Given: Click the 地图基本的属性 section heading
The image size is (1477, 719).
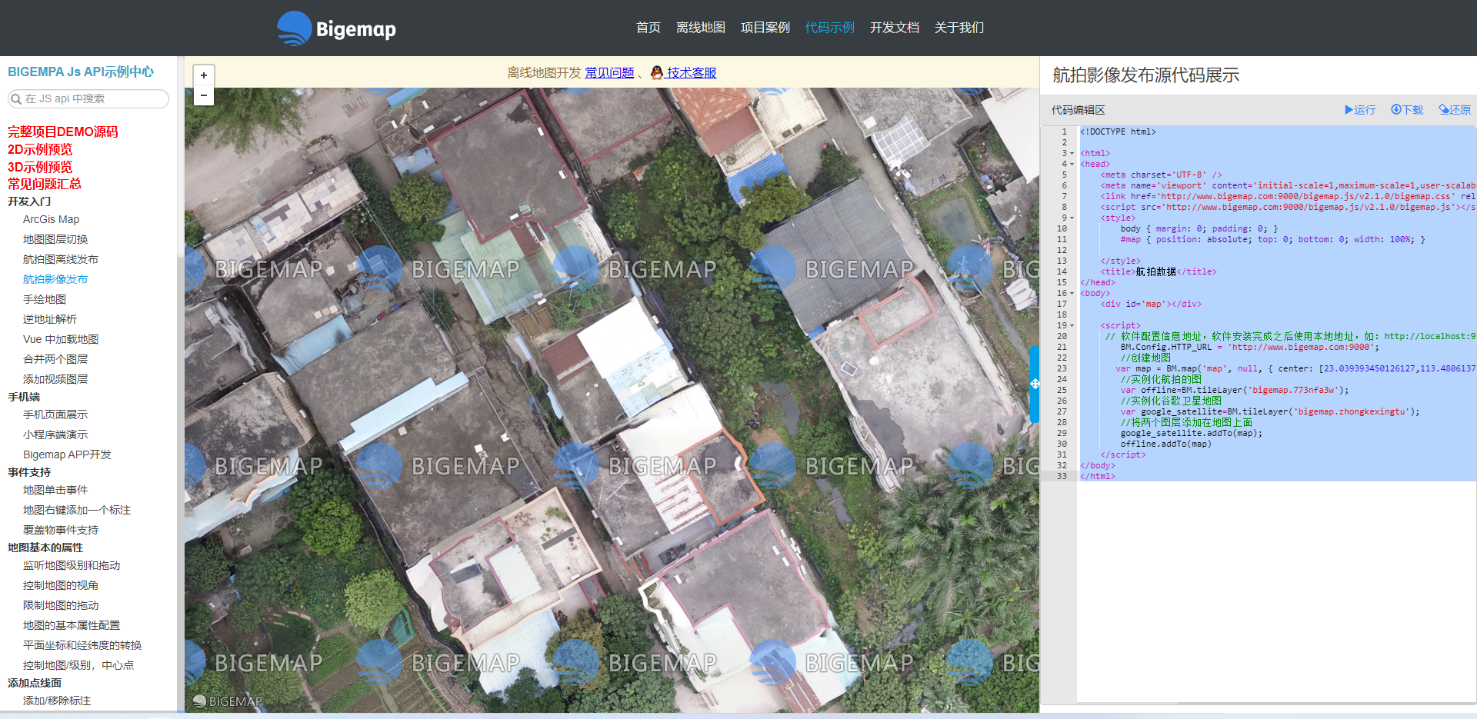Looking at the screenshot, I should click(x=45, y=548).
